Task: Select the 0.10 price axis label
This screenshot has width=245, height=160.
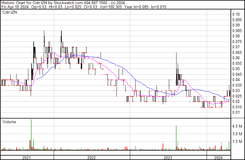Action: click(x=236, y=14)
